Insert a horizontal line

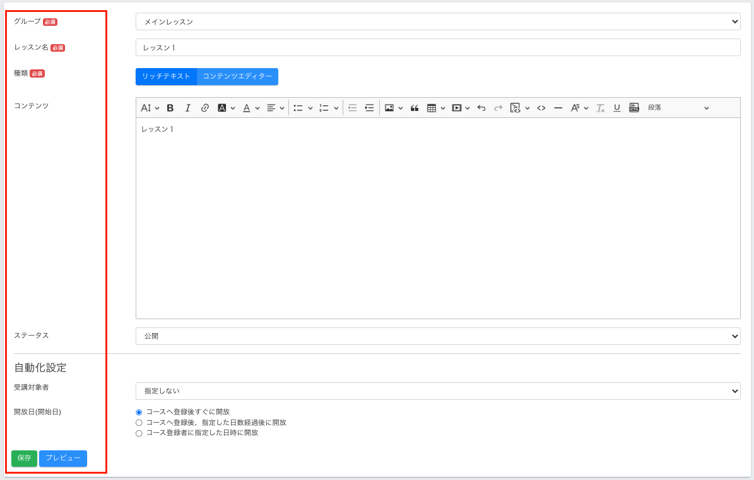[558, 108]
